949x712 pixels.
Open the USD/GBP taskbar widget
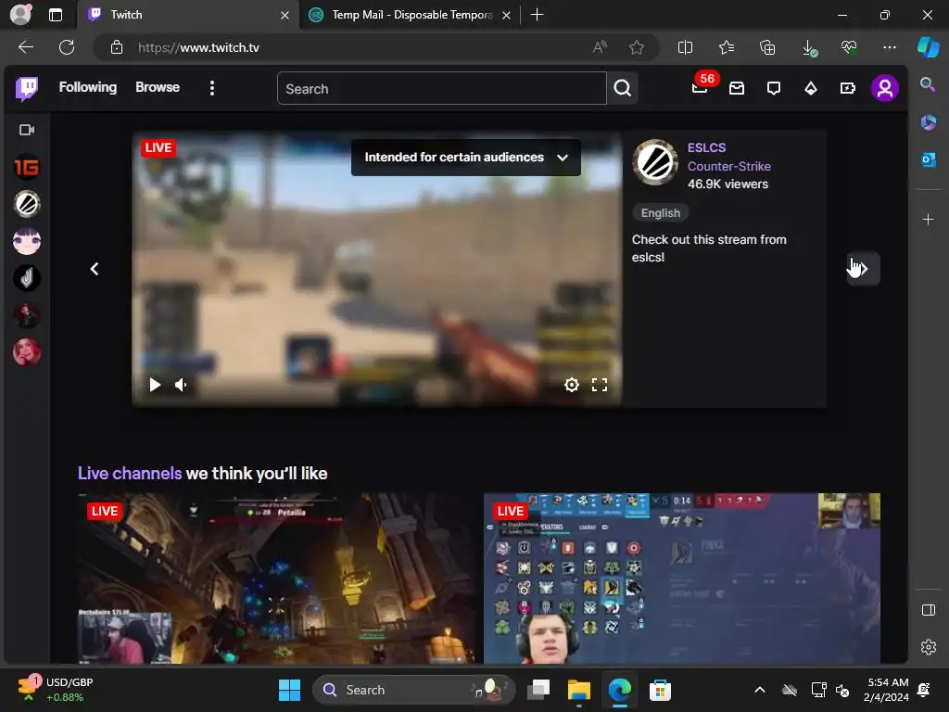[56, 690]
